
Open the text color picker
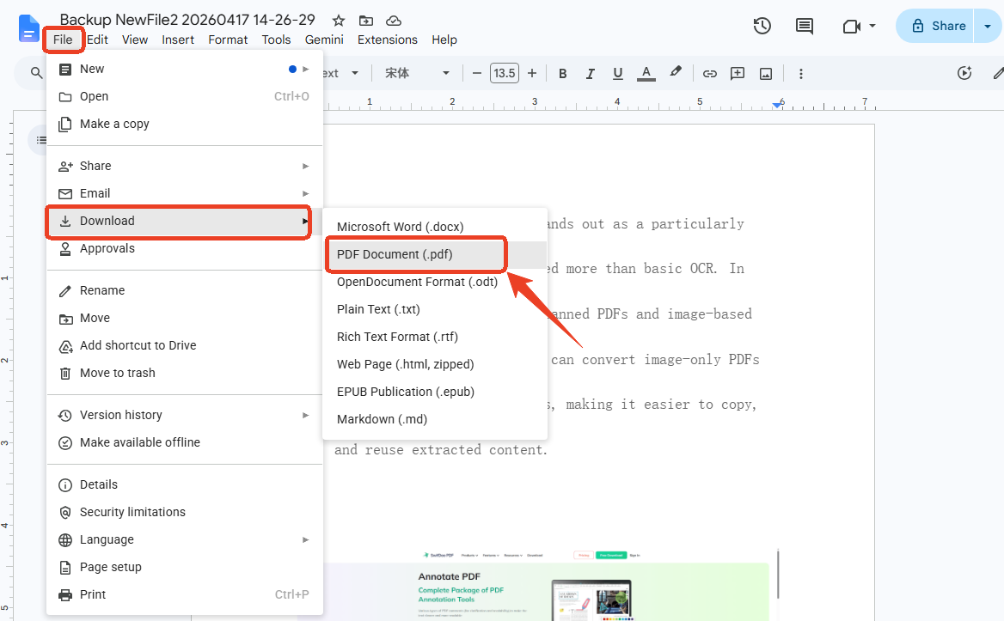click(x=646, y=74)
